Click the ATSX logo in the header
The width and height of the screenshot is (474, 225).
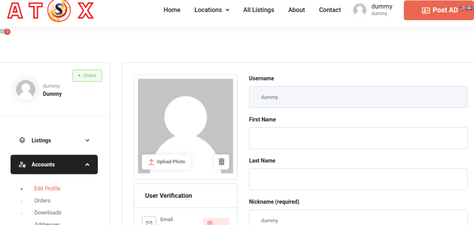click(50, 10)
